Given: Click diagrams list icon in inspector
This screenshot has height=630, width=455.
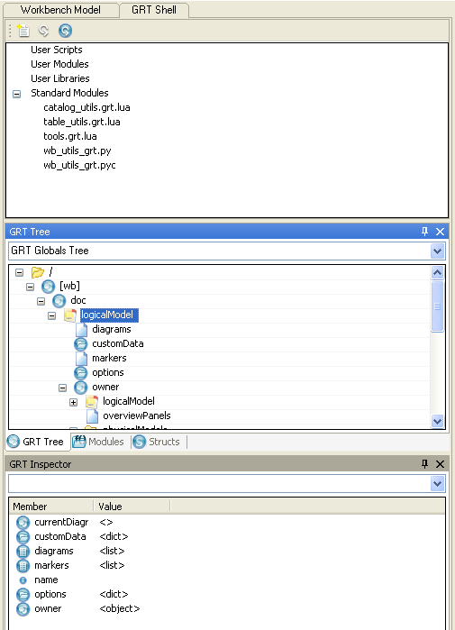Looking at the screenshot, I should coord(23,552).
